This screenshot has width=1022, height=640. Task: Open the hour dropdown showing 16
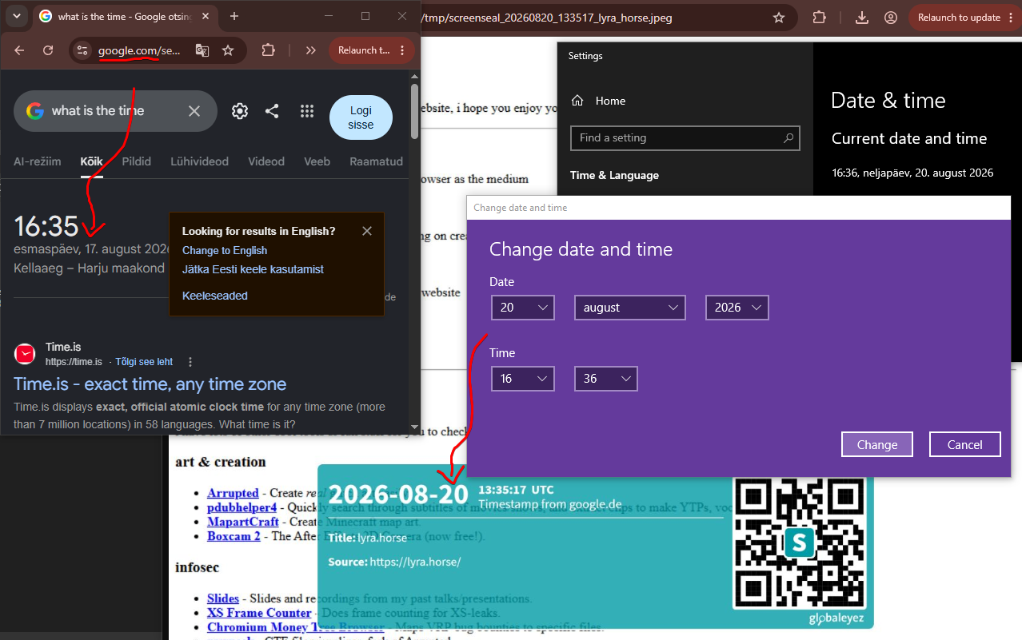tap(523, 379)
